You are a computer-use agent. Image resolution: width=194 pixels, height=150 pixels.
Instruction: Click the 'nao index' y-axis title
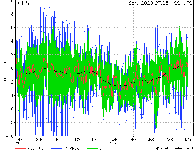click(x=5, y=71)
